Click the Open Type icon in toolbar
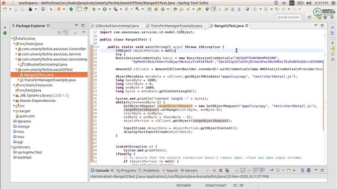This screenshot has width=337, height=189. (x=175, y=9)
